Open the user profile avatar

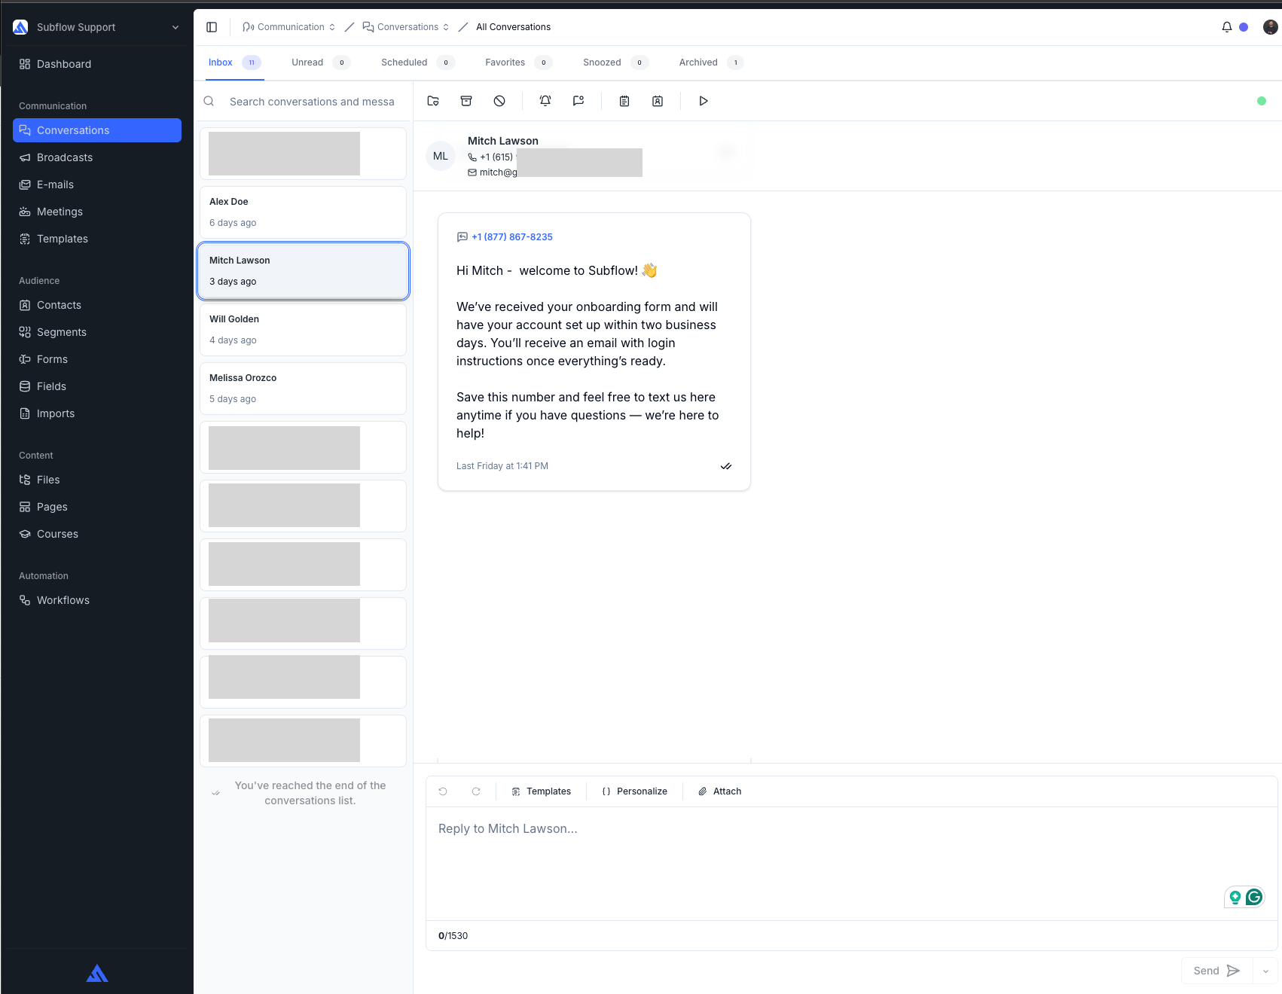click(x=1271, y=27)
